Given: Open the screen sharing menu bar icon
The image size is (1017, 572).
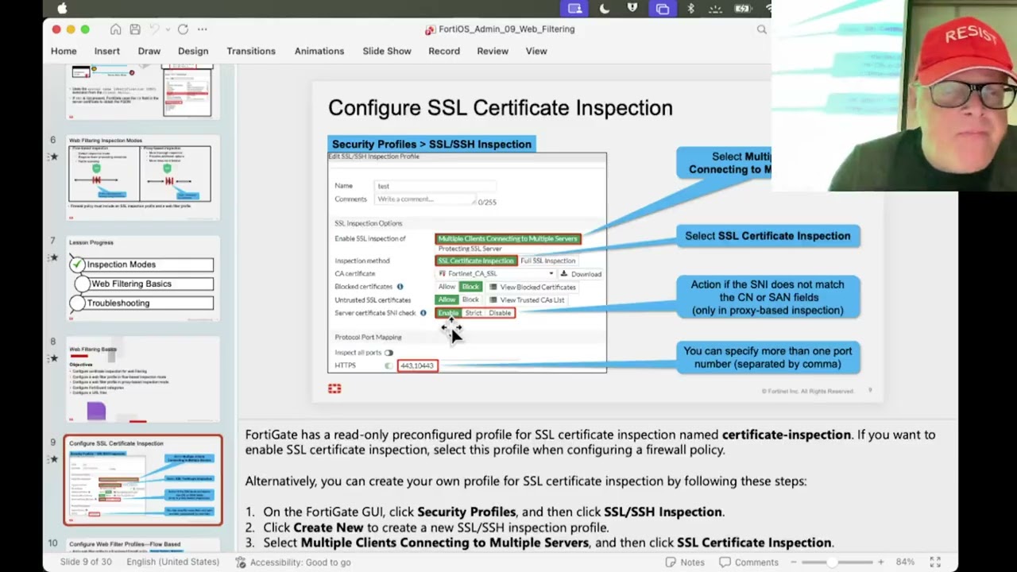Looking at the screenshot, I should coord(575,9).
